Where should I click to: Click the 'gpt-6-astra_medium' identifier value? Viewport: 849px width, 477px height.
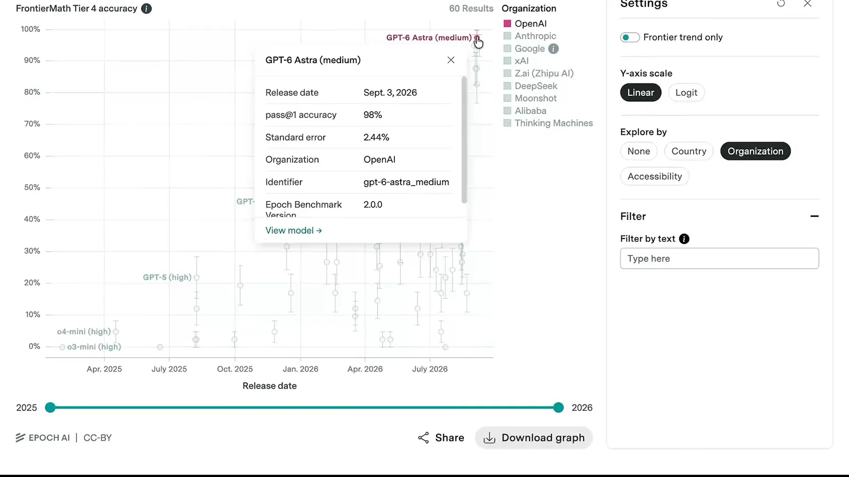(406, 182)
